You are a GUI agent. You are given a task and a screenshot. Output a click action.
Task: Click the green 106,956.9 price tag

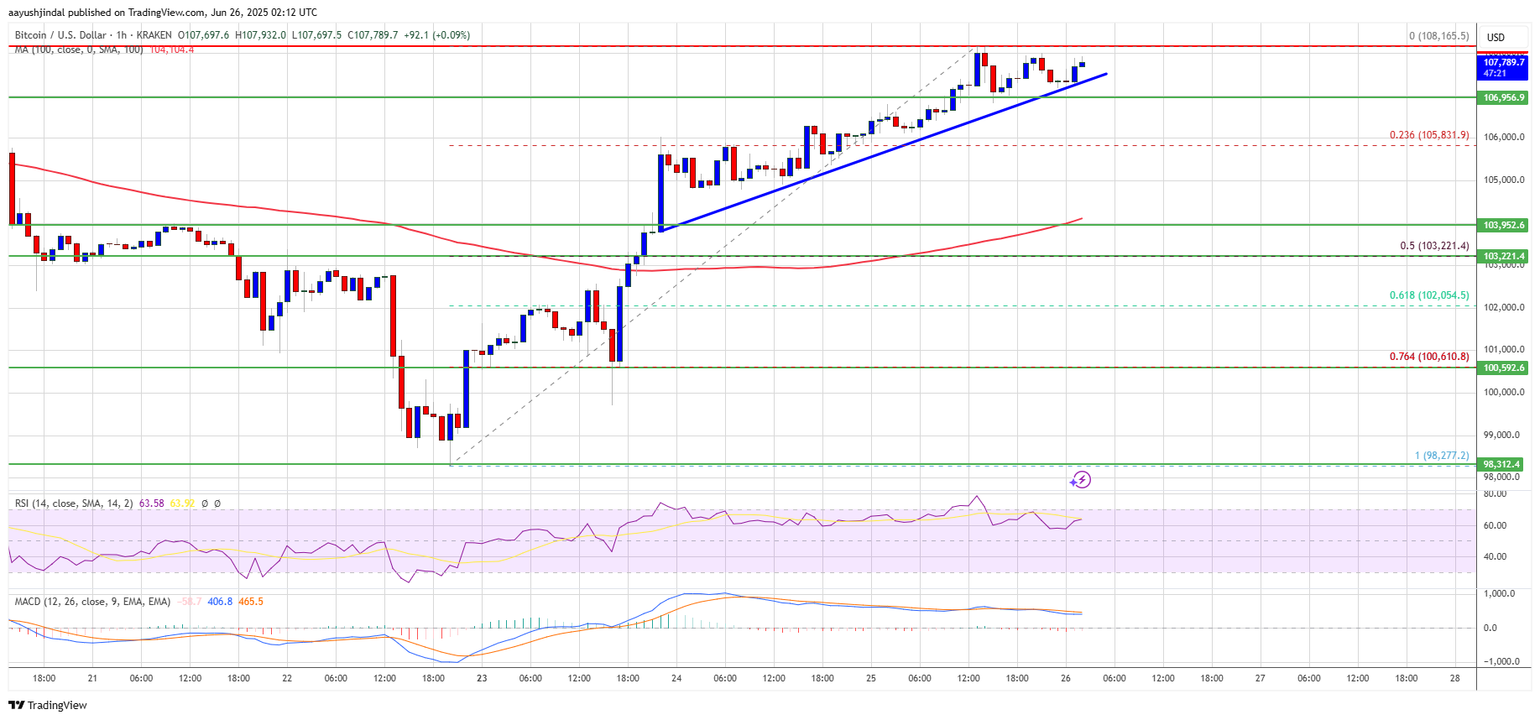tap(1503, 98)
